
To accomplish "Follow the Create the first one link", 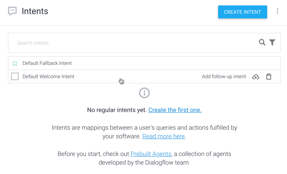I will 175,110.
